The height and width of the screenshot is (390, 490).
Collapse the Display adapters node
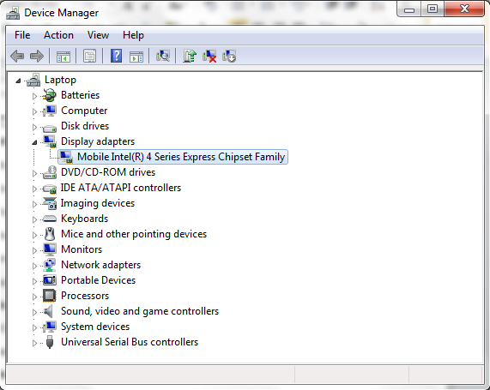pos(34,142)
